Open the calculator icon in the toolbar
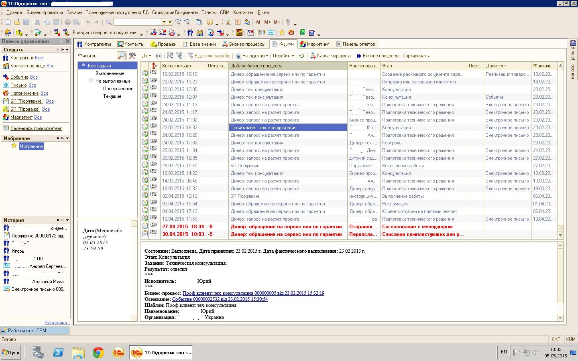The height and width of the screenshot is (361, 578). point(228,22)
